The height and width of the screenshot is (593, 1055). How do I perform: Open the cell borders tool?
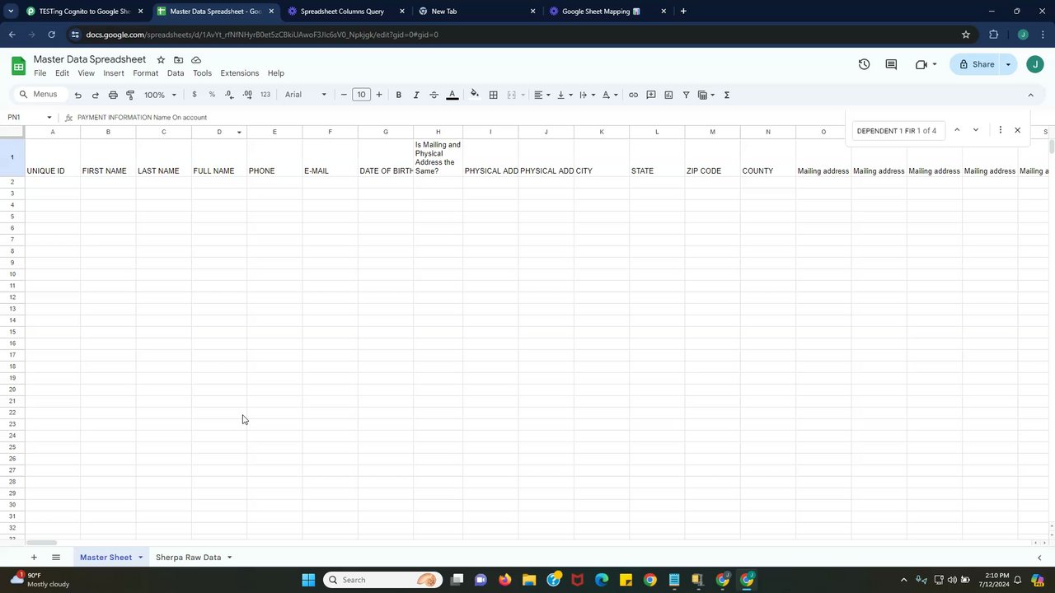click(x=493, y=95)
